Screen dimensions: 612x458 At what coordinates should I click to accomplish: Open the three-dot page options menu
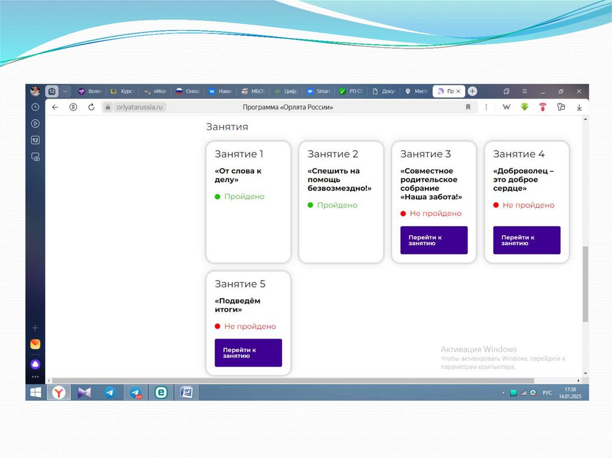(486, 107)
